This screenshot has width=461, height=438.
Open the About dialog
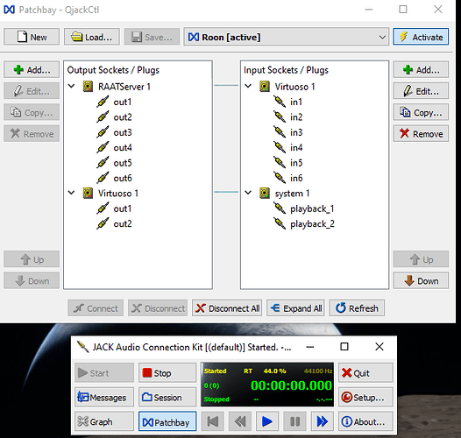365,421
